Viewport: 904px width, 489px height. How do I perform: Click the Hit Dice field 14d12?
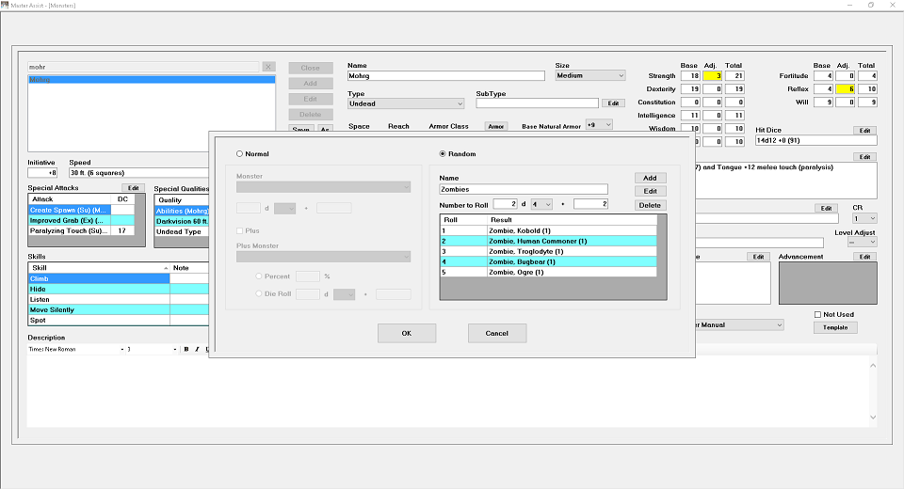click(x=815, y=140)
